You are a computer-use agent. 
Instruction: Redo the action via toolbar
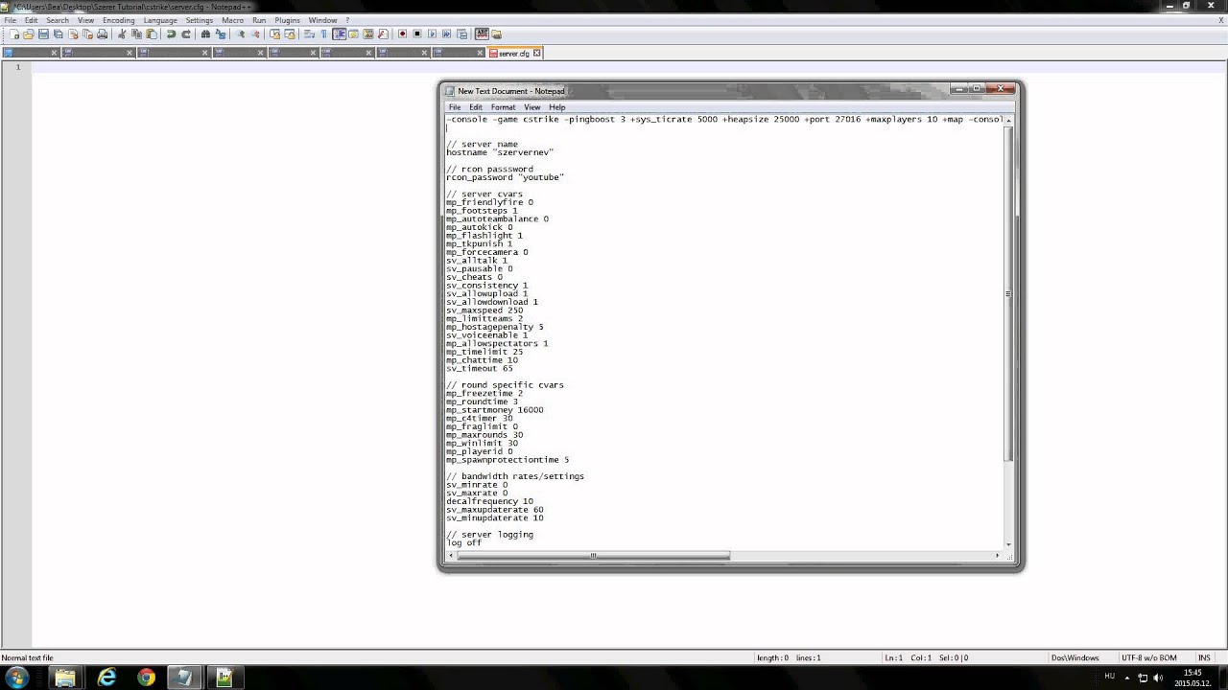pyautogui.click(x=186, y=34)
